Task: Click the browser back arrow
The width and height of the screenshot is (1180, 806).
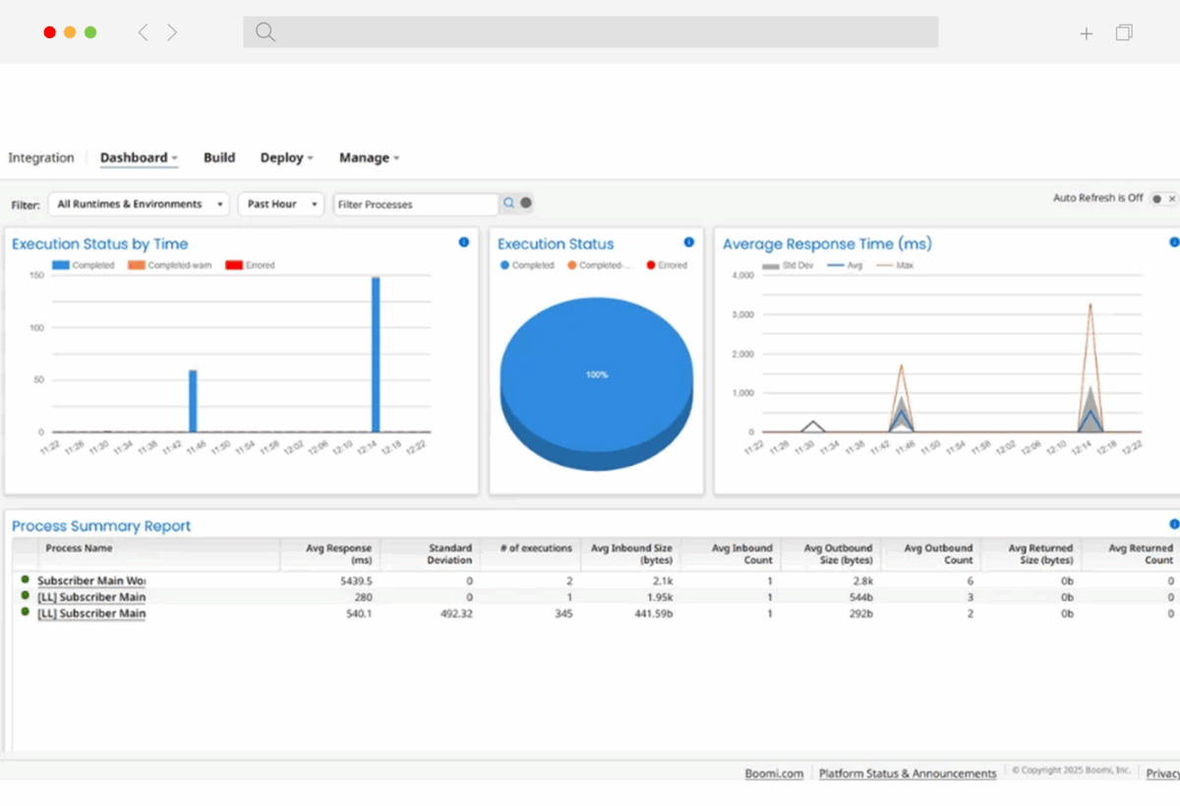Action: click(x=144, y=32)
